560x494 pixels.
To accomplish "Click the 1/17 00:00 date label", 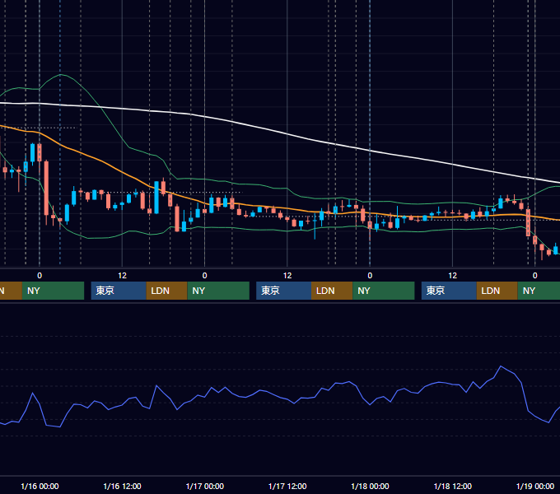I will pyautogui.click(x=204, y=486).
